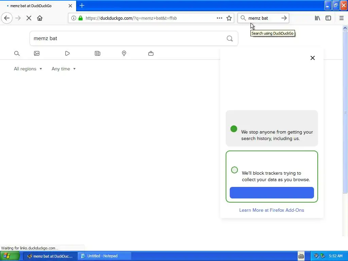The width and height of the screenshot is (348, 261).
Task: Toggle the sidebar view icon
Action: [328, 18]
